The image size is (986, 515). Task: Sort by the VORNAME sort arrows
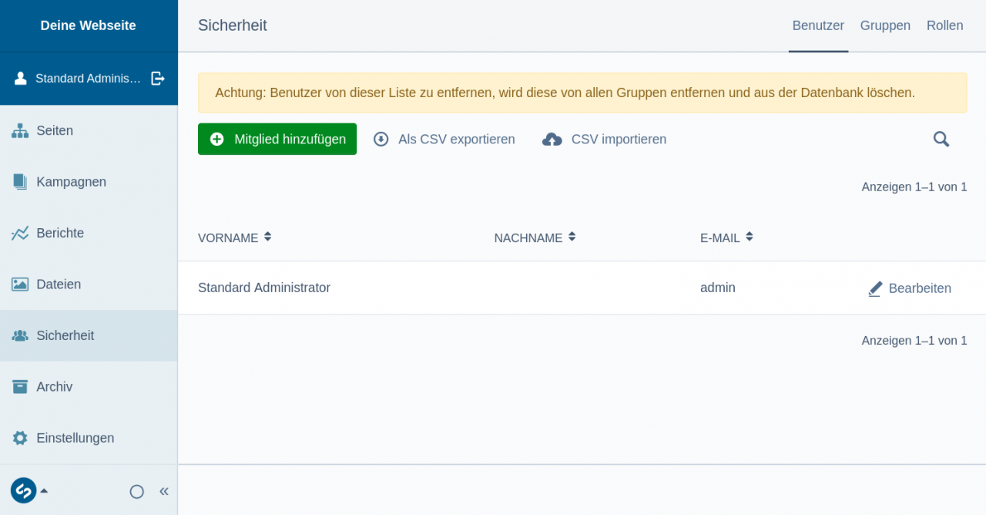coord(267,237)
